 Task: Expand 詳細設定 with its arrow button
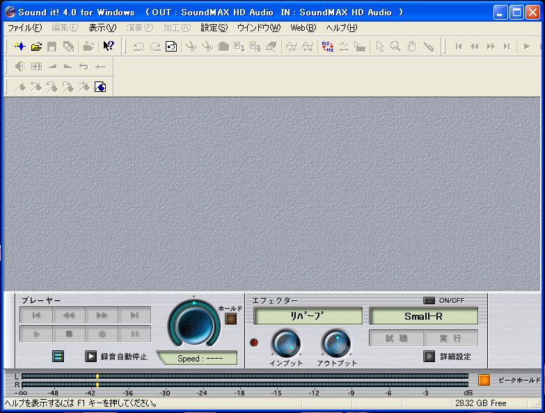[x=429, y=357]
